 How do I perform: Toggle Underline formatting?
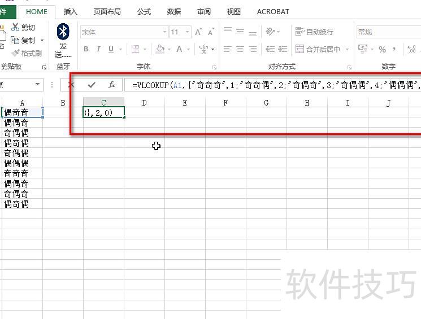[111, 49]
